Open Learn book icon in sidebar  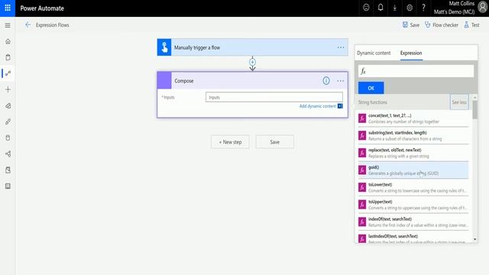(8, 186)
